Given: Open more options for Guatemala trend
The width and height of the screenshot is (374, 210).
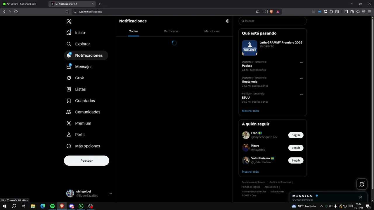Looking at the screenshot, I should (x=302, y=78).
